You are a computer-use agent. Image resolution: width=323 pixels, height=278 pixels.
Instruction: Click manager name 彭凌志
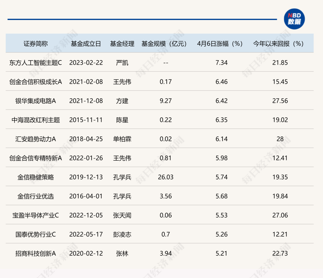pyautogui.click(x=122, y=234)
